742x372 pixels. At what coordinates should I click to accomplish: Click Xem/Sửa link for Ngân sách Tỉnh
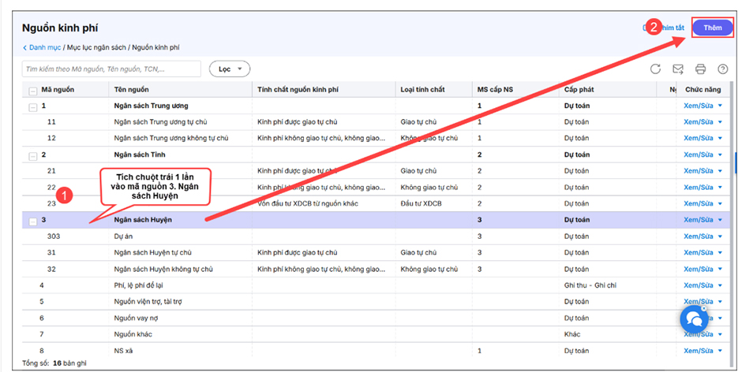(x=698, y=154)
